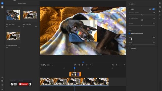The width and height of the screenshot is (162, 91).
Task: Click the expand tracks icon at sidebar bottom
Action: coord(2,90)
